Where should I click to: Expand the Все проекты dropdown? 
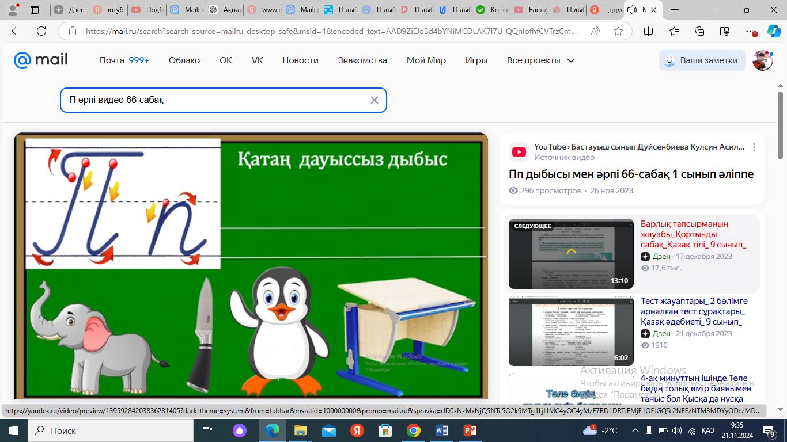pos(540,60)
